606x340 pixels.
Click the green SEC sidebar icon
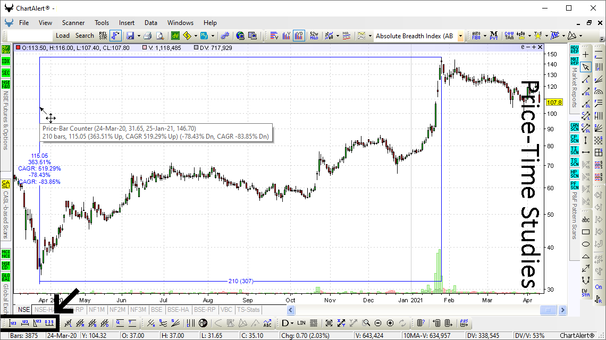[6, 73]
